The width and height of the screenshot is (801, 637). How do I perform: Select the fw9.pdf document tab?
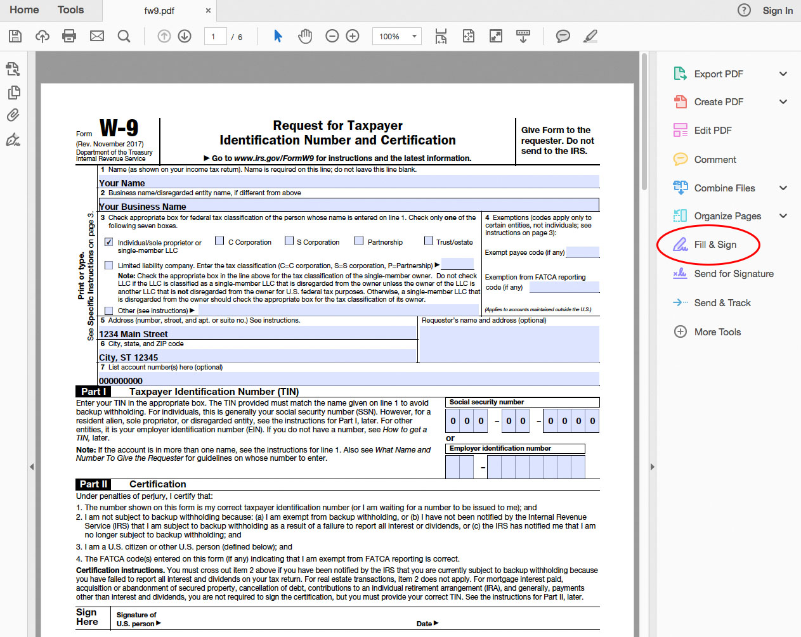[159, 11]
